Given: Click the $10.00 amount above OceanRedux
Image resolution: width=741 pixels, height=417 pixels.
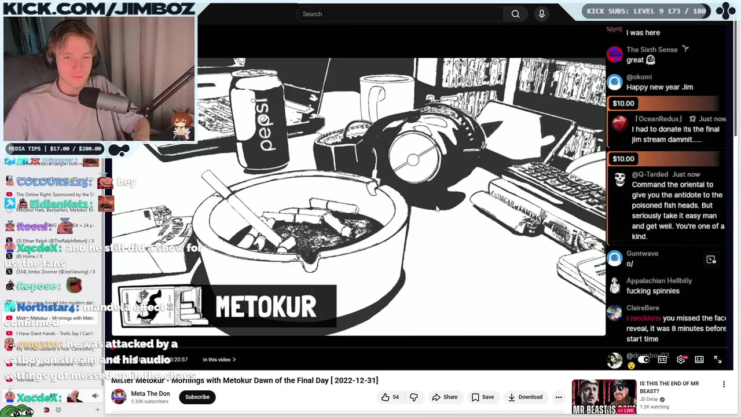Looking at the screenshot, I should (x=623, y=103).
